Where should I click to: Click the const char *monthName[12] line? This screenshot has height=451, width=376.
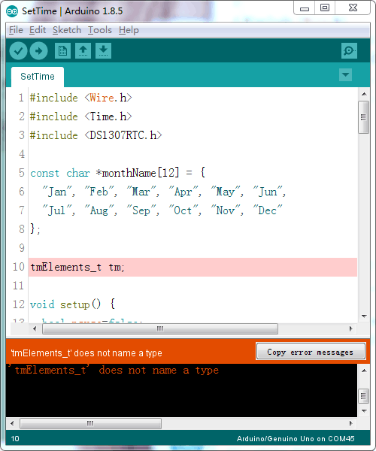point(117,173)
